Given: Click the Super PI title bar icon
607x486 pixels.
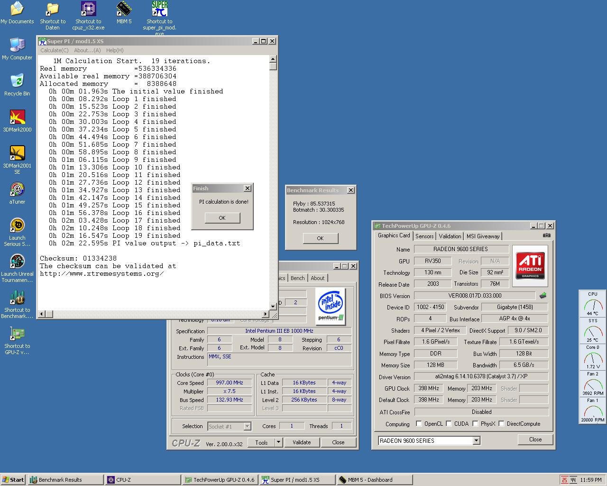Looking at the screenshot, I should point(43,41).
